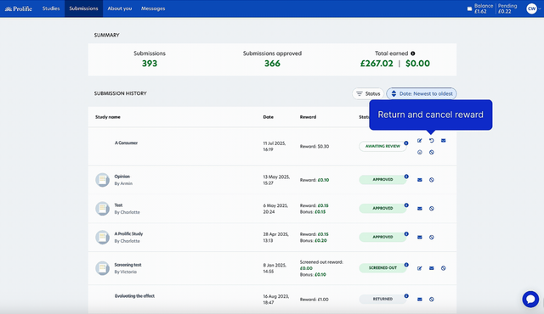Click envelope icon on Test by Charlotte row
This screenshot has width=544, height=314.
click(x=419, y=209)
